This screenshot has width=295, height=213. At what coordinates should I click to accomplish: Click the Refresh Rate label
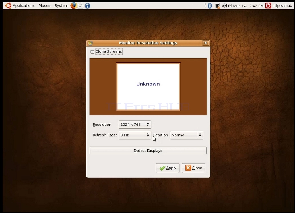(105, 135)
